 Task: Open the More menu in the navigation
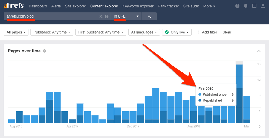coord(209,6)
